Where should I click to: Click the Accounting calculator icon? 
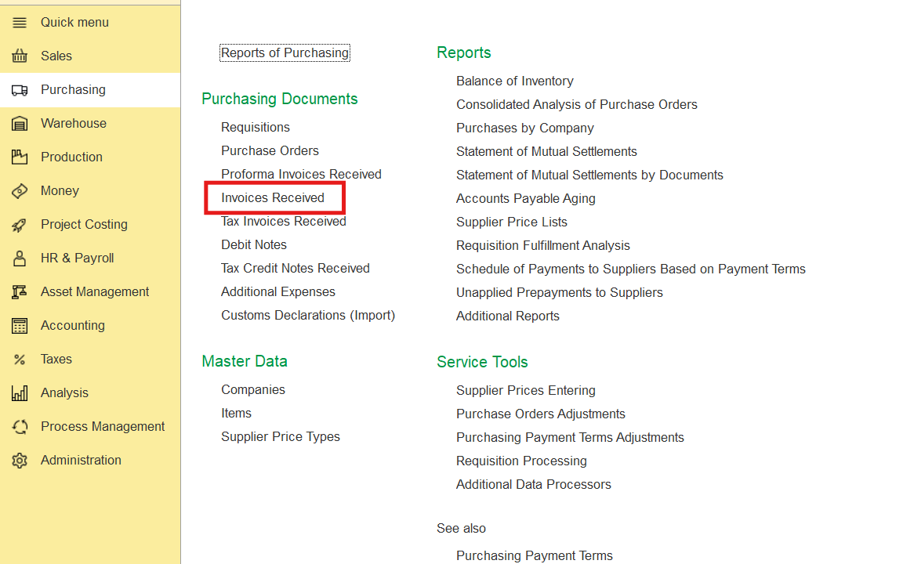click(x=20, y=326)
